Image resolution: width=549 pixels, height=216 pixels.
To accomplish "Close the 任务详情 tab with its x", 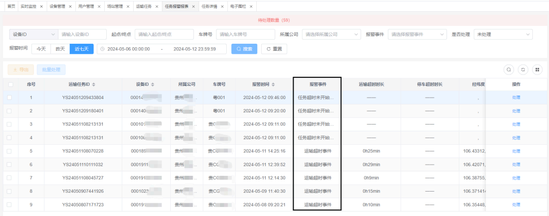I will pos(222,7).
